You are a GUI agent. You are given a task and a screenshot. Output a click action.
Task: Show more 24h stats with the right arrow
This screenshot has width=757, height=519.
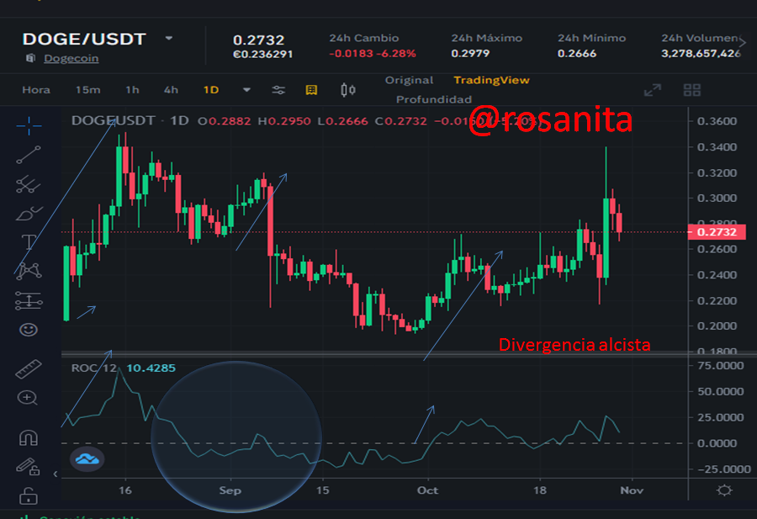(x=743, y=43)
